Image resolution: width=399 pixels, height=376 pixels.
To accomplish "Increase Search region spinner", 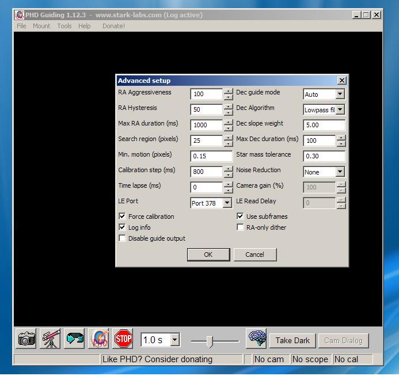I will 228,138.
